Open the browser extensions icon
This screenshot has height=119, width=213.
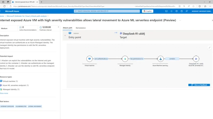(199, 6)
